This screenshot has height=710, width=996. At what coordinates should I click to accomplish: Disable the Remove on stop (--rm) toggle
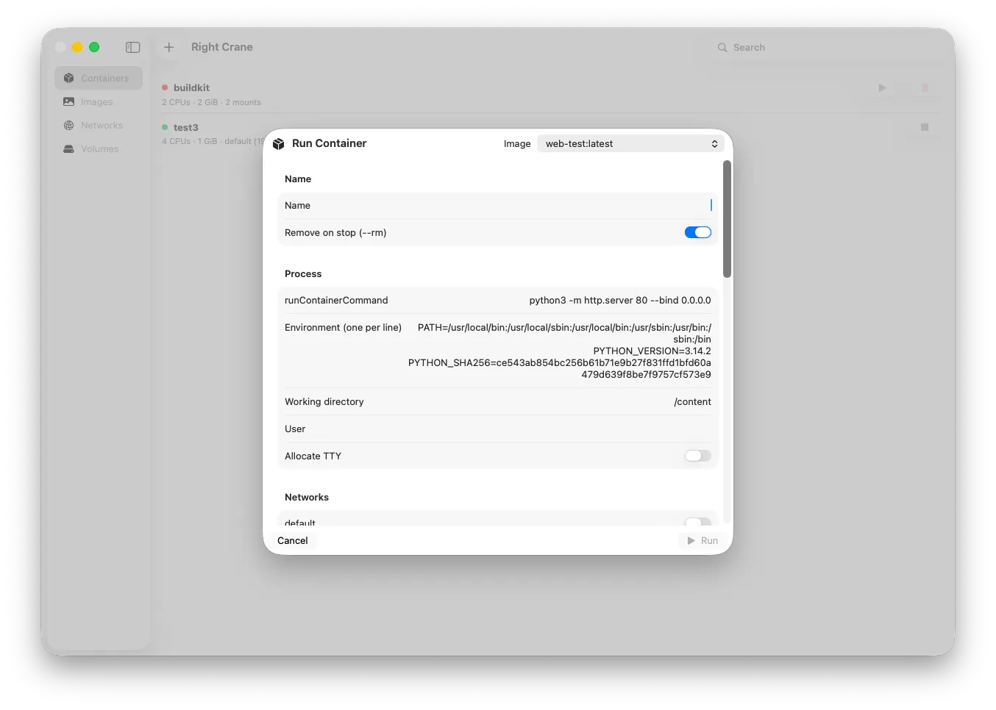697,232
